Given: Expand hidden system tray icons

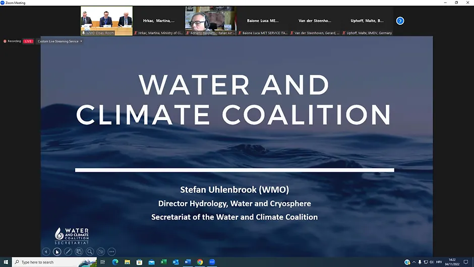Looking at the screenshot, I should pyautogui.click(x=415, y=262).
